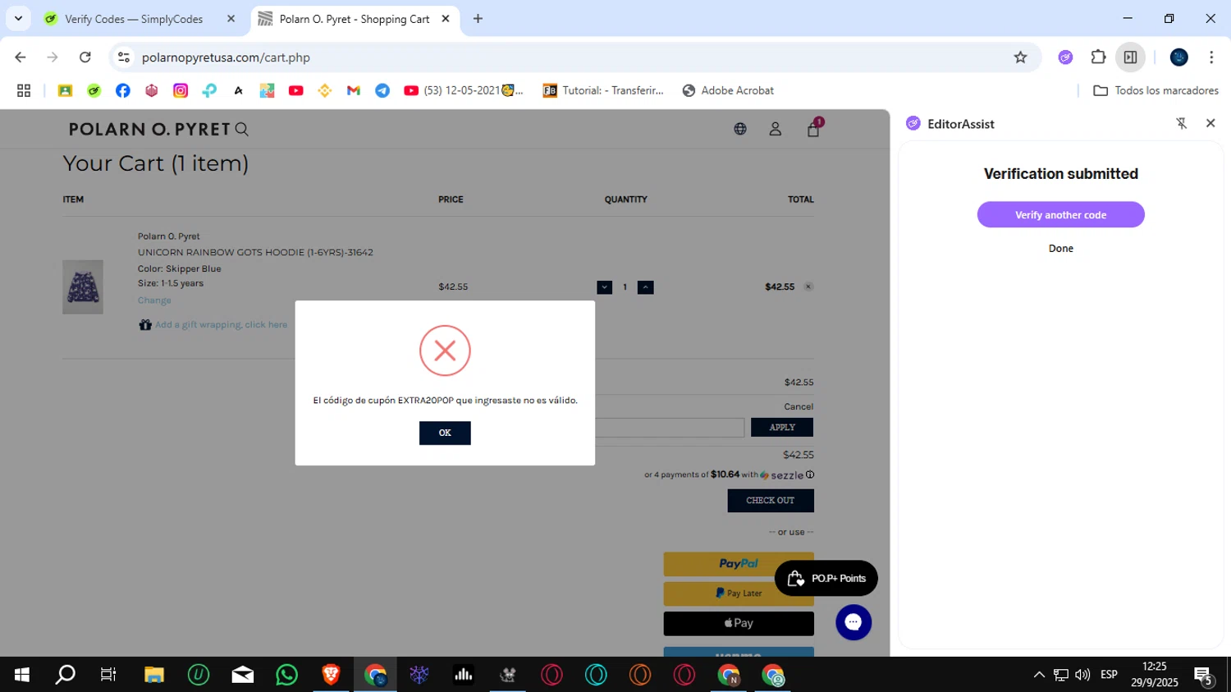Open the Chrome profile avatar
The image size is (1231, 692).
click(1179, 57)
